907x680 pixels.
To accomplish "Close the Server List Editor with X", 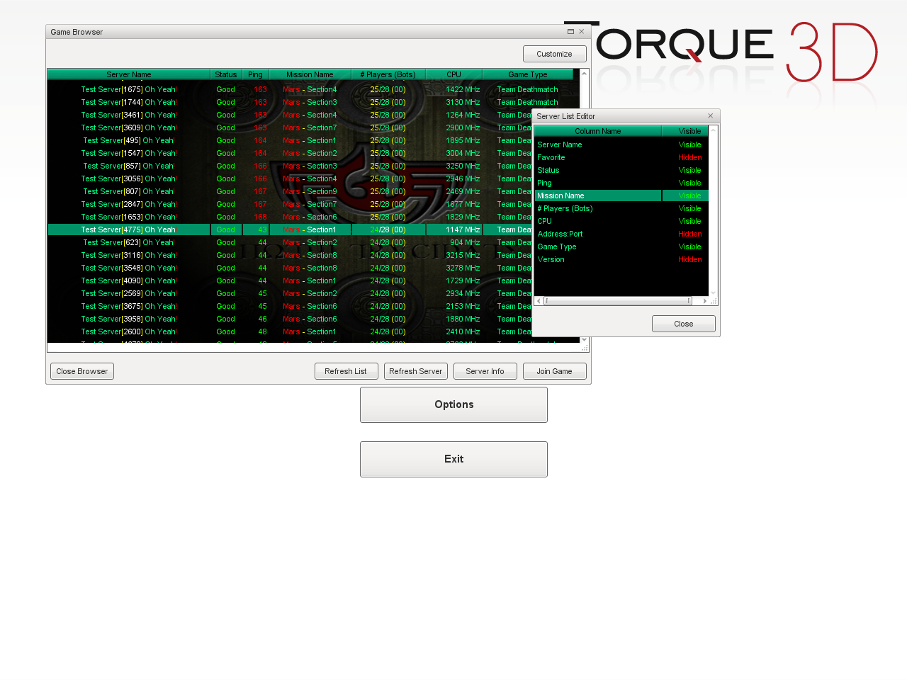I will pyautogui.click(x=710, y=116).
